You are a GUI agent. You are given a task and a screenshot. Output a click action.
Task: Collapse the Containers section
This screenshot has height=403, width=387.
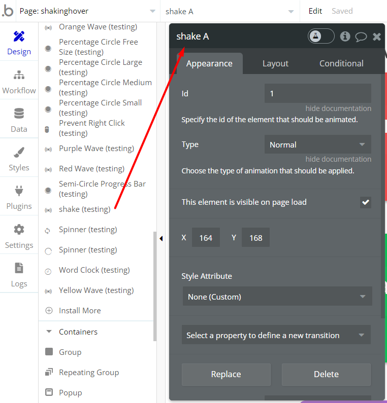49,332
